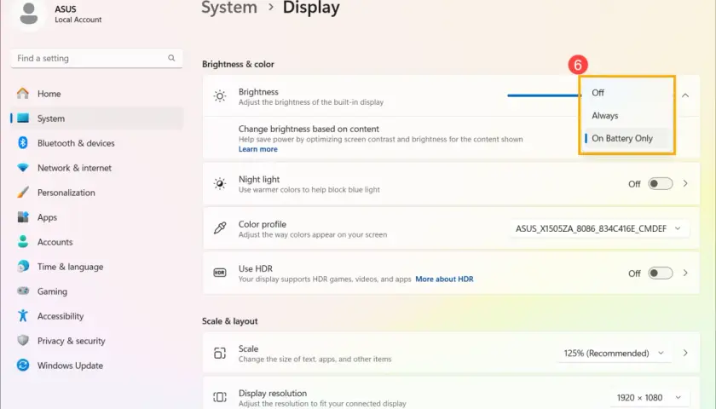Click the Color profile eyedropper icon
716x409 pixels.
pyautogui.click(x=220, y=228)
